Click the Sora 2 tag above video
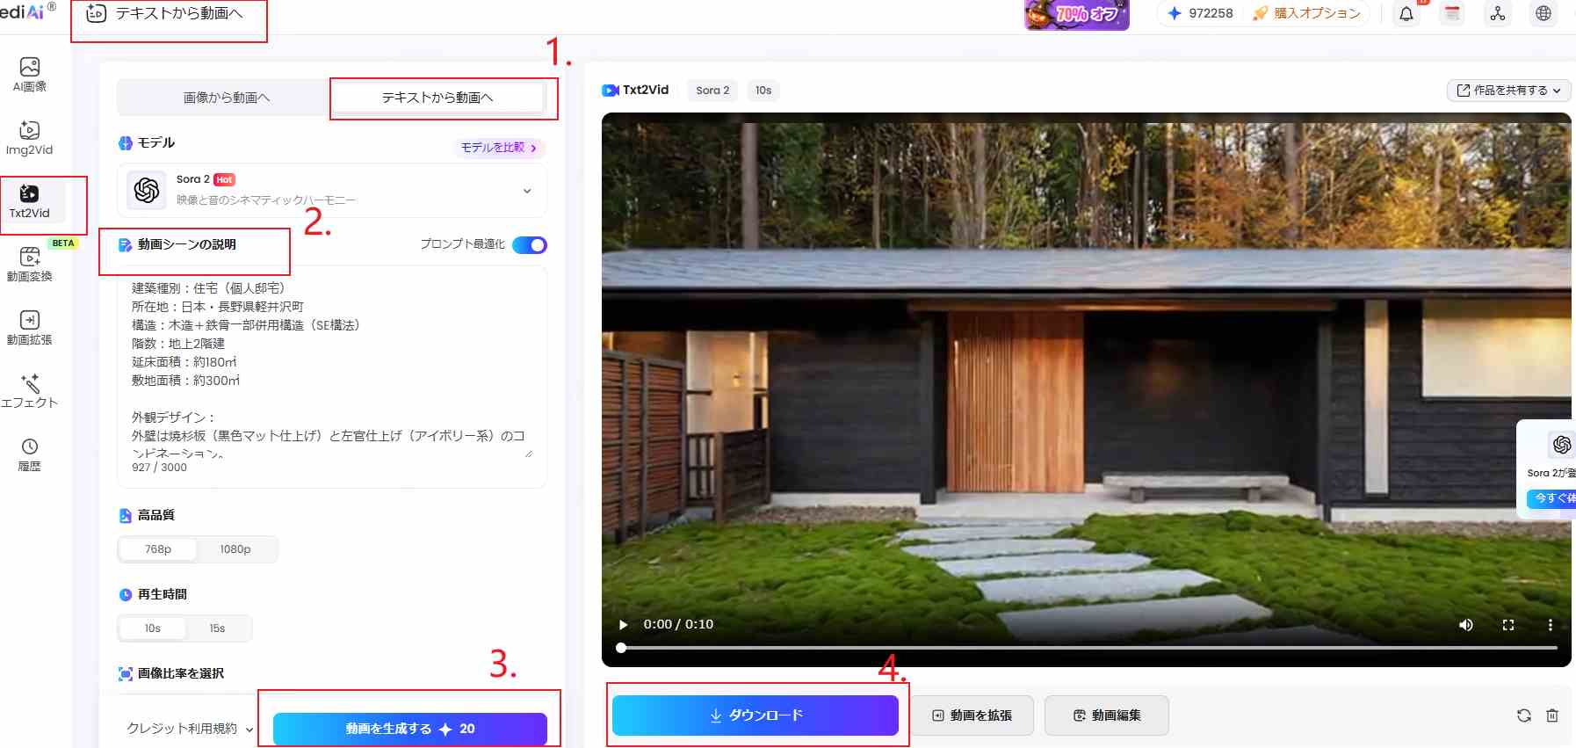This screenshot has width=1576, height=748. (712, 91)
